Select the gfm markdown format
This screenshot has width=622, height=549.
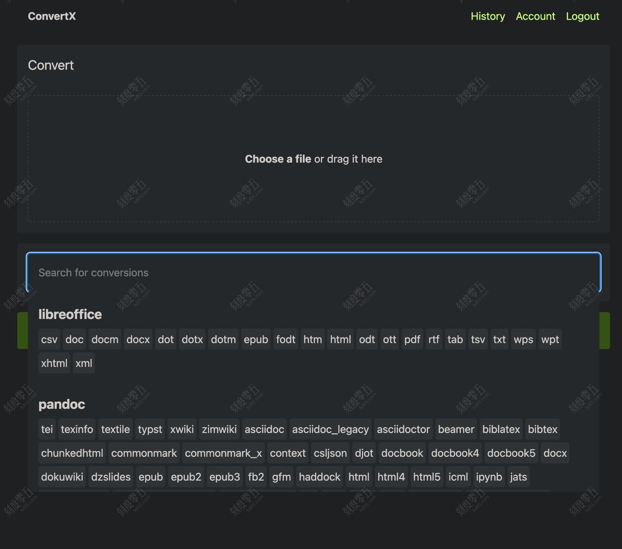point(281,476)
